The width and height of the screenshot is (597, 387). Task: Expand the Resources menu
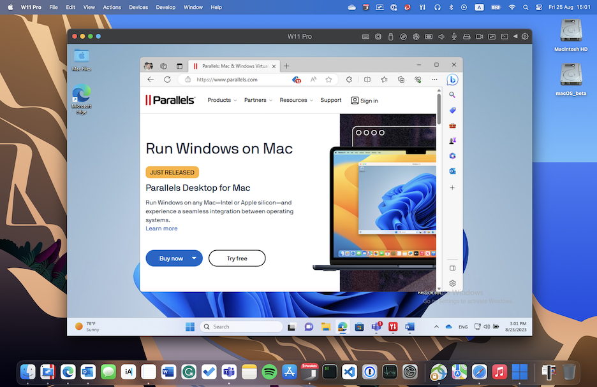[x=295, y=100]
